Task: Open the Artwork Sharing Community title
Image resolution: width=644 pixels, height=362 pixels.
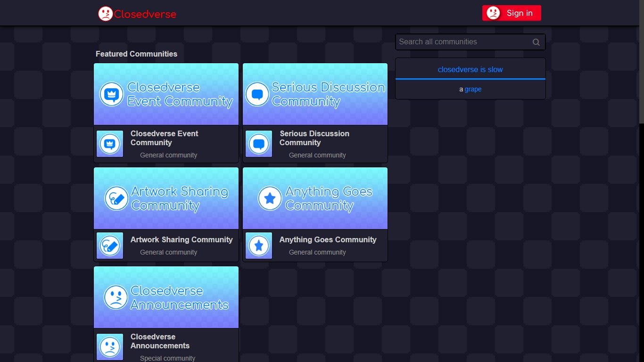Action: click(182, 239)
